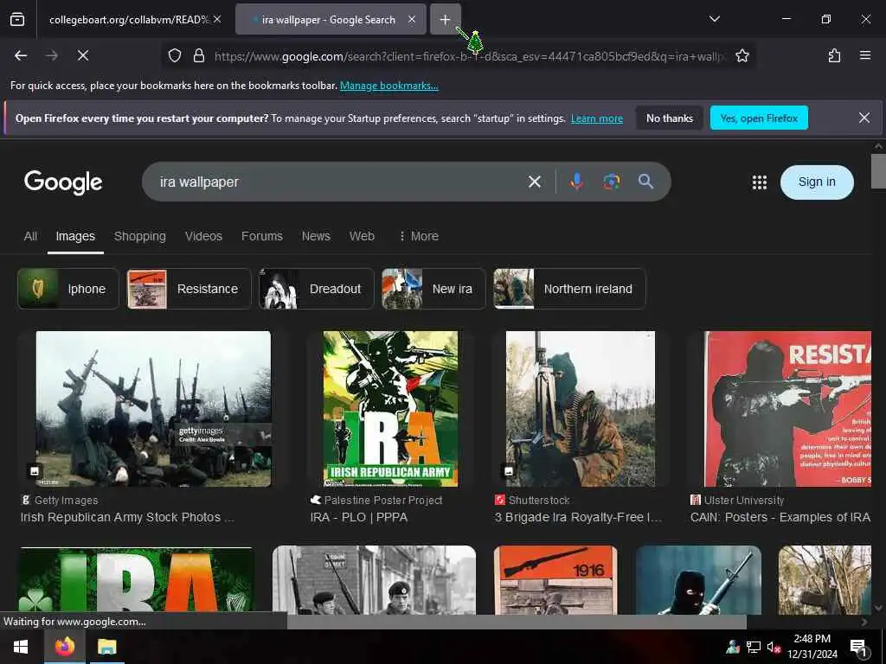Viewport: 886px width, 664px height.
Task: Switch to collegeboart.org tab
Action: [130, 20]
